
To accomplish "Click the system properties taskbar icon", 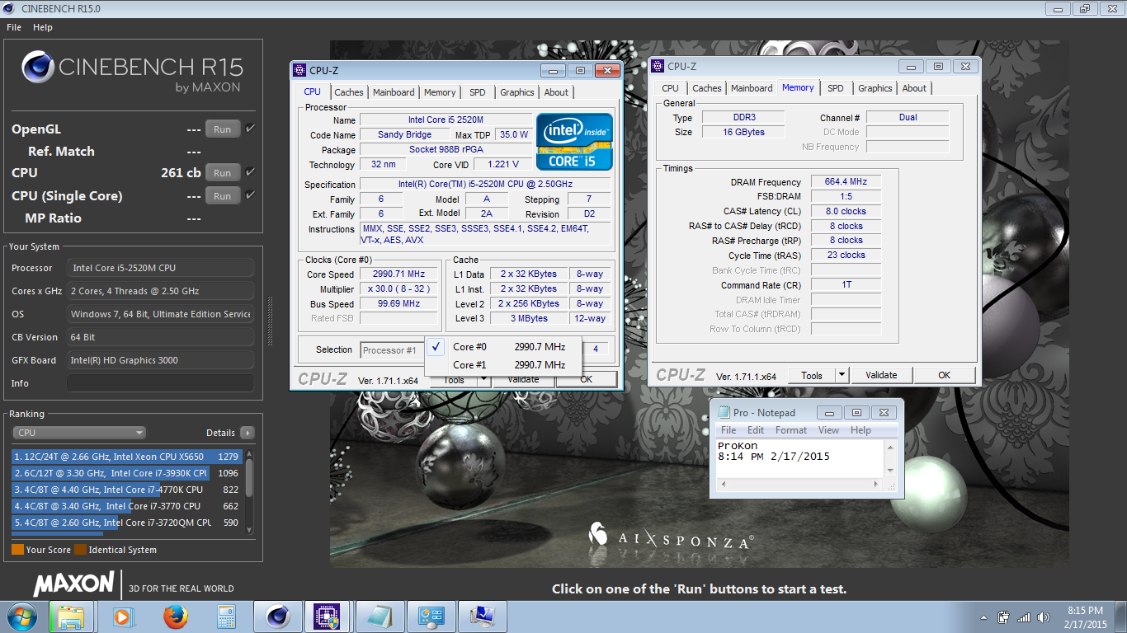I will [481, 617].
